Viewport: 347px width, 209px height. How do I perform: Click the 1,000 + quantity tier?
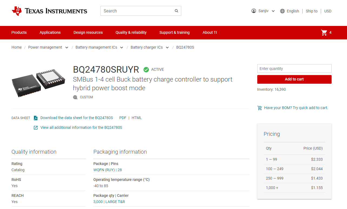click(272, 188)
